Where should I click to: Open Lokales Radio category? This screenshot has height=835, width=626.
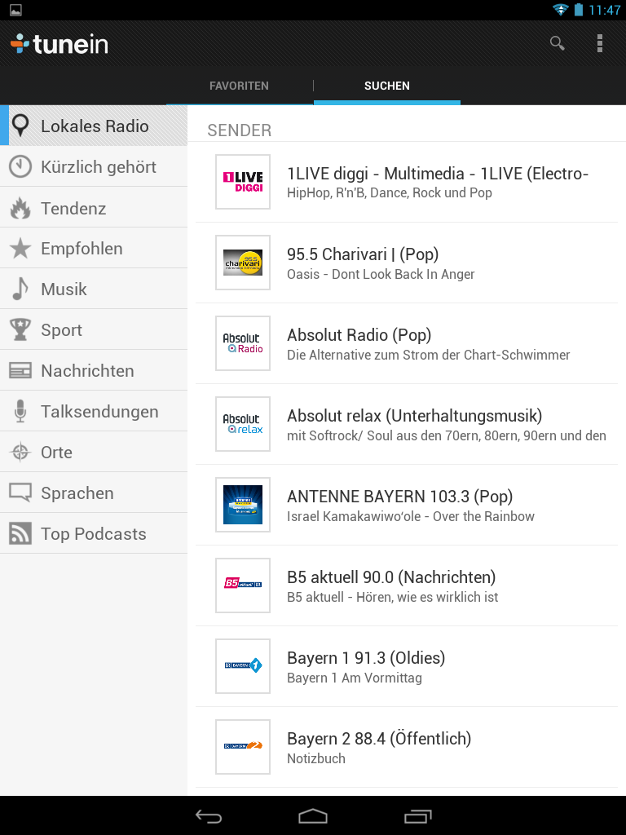click(x=94, y=126)
